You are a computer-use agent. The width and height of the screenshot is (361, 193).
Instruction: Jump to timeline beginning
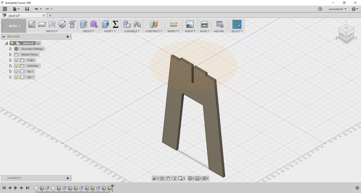click(x=4, y=188)
